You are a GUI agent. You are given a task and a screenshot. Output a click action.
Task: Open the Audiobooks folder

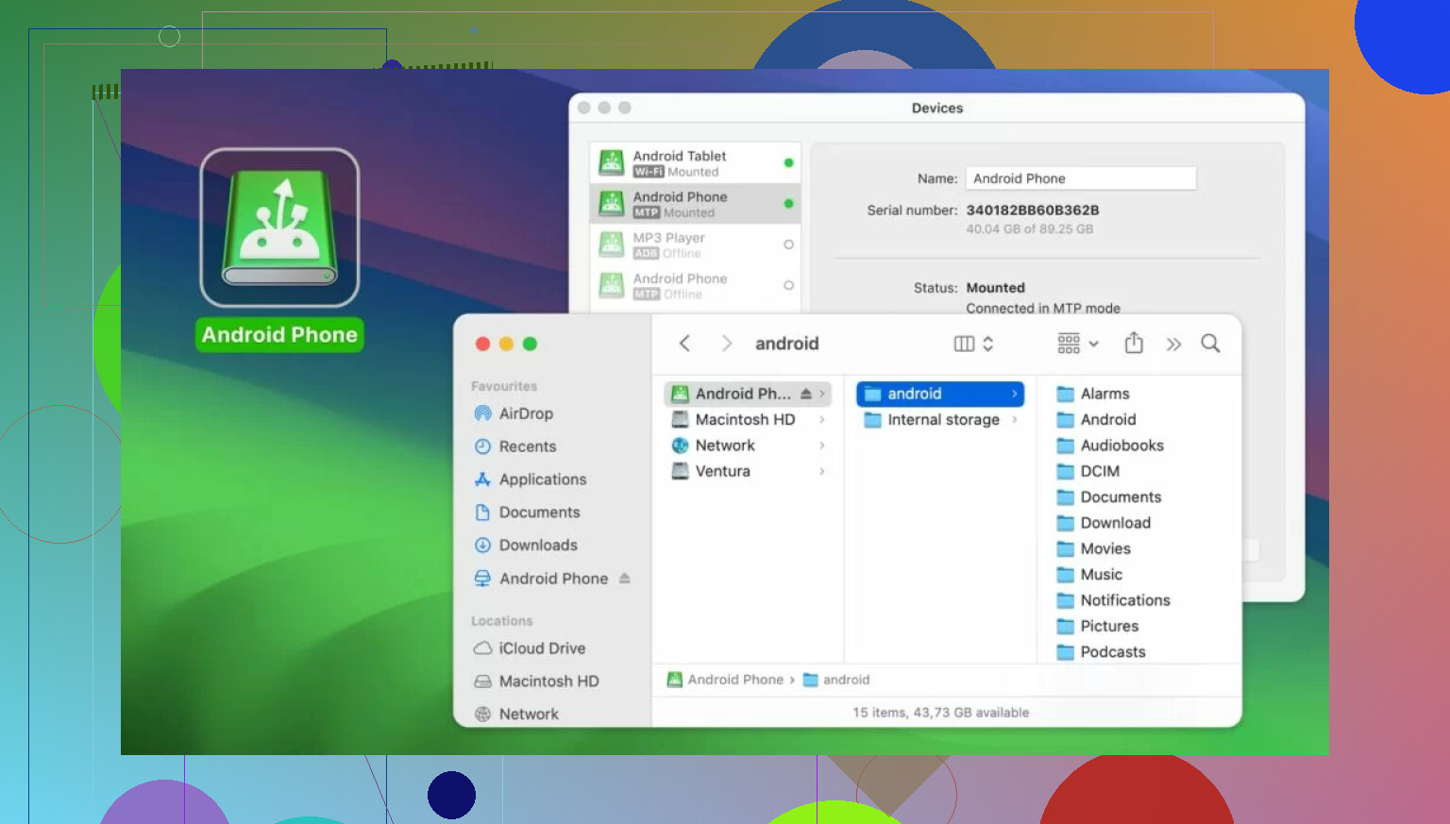[1110, 446]
